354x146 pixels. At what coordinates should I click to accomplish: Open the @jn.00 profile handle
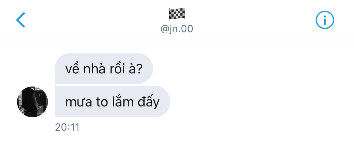pyautogui.click(x=177, y=29)
